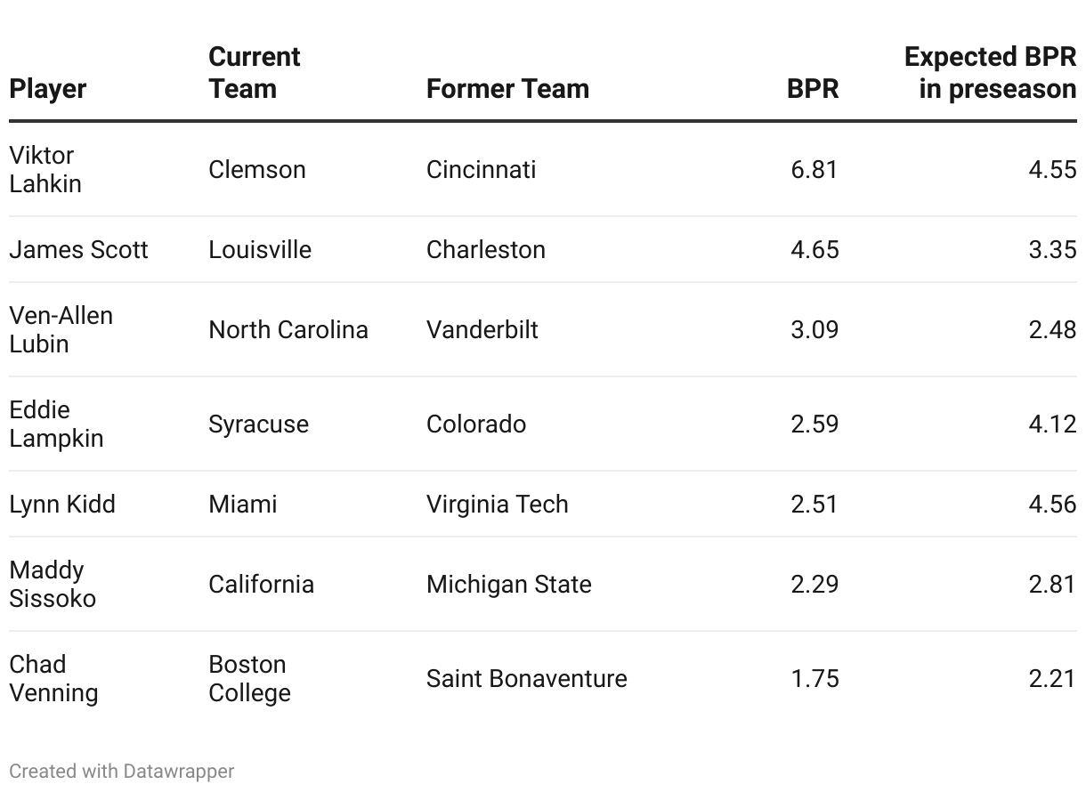The height and width of the screenshot is (792, 1086).
Task: Select the Eddie Lampkin player cell
Action: [x=56, y=424]
